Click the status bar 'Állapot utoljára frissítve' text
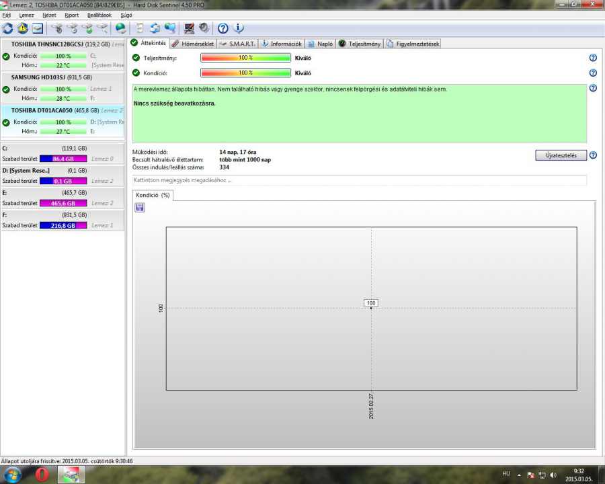The height and width of the screenshot is (484, 605). 67,461
